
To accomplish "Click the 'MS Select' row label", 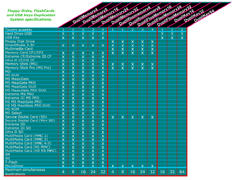I will point(13,113).
